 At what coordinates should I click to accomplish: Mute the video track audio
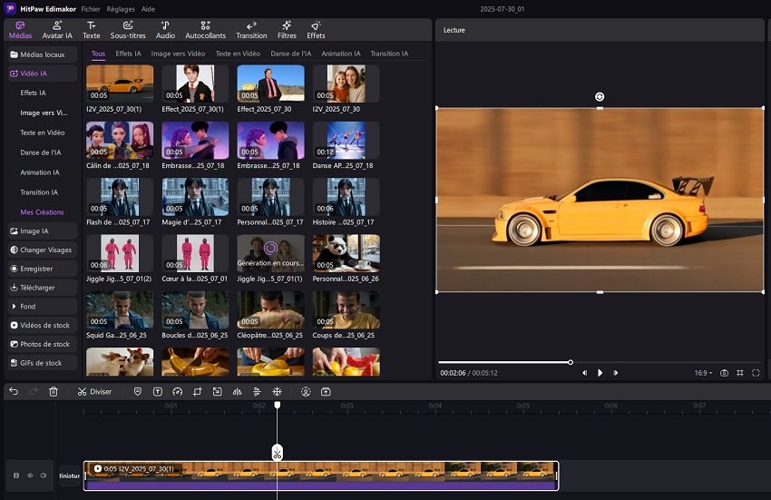(43, 475)
